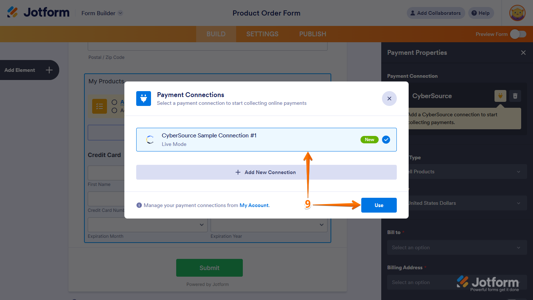Select the first product radio button
This screenshot has height=300, width=533.
click(115, 102)
